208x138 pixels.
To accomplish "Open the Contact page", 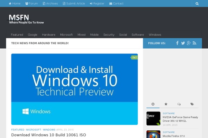I will point(116,3).
